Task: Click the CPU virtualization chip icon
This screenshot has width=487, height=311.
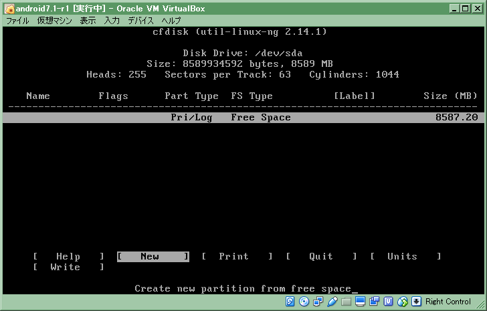Action: (x=388, y=302)
